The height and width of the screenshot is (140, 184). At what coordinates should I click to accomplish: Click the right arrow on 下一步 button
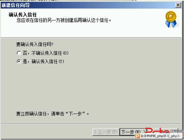point(144,131)
